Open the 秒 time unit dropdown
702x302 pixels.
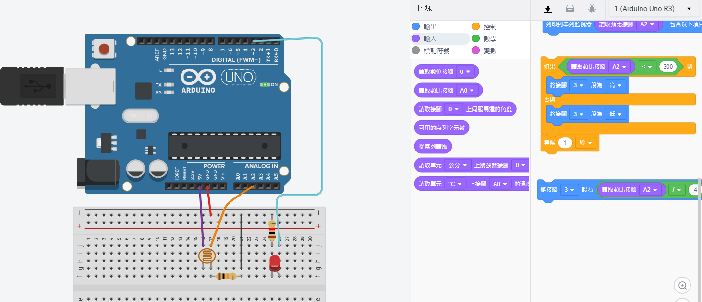(584, 143)
